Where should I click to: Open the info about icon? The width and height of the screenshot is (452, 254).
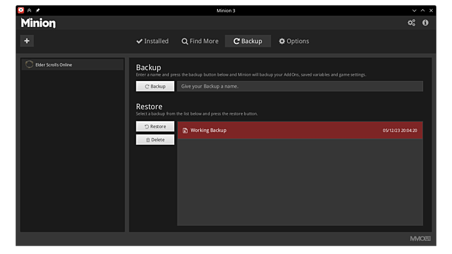click(x=425, y=23)
